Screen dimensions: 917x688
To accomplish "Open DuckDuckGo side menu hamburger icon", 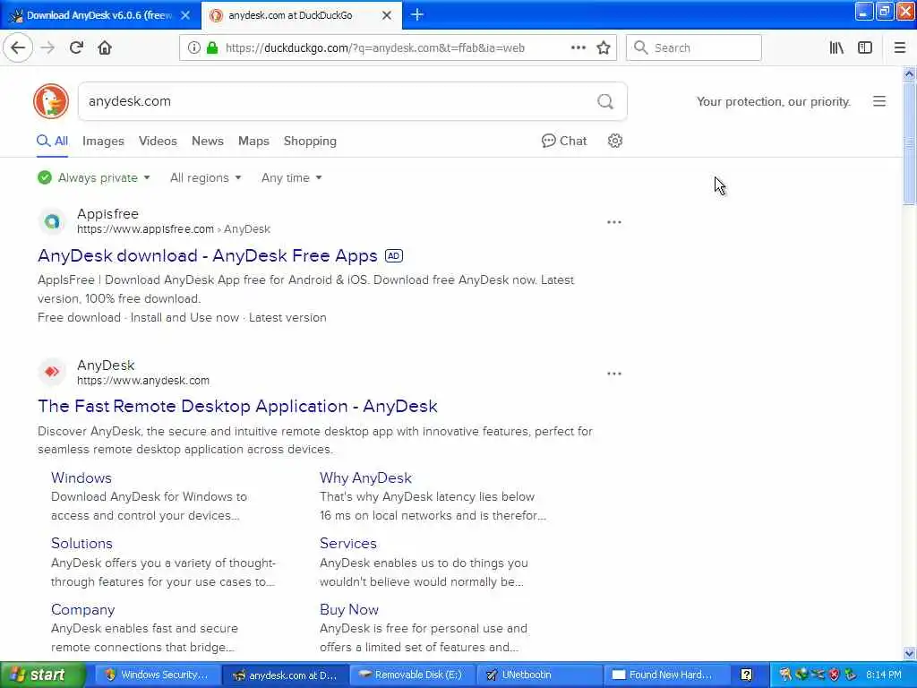I will 879,101.
